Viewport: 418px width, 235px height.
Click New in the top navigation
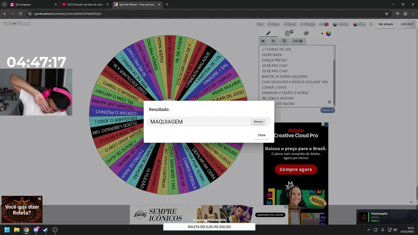point(260,24)
